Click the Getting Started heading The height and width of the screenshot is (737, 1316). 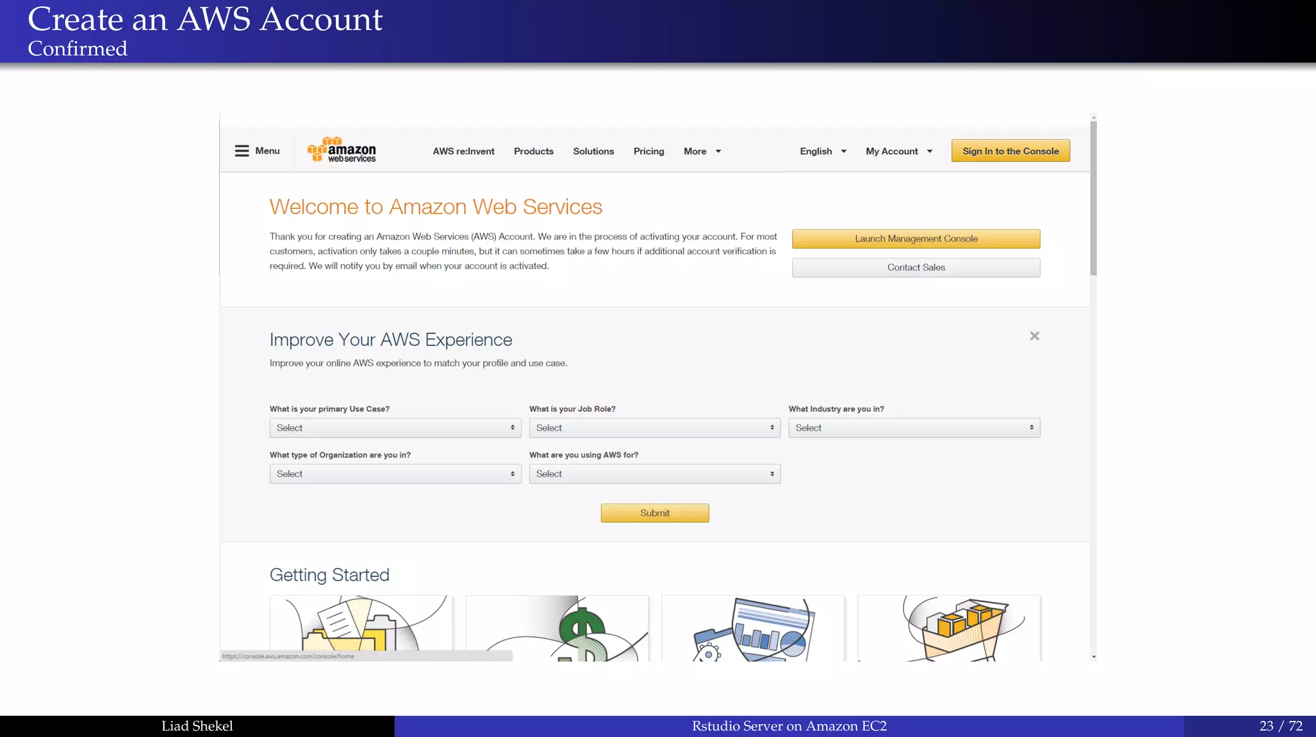(330, 575)
